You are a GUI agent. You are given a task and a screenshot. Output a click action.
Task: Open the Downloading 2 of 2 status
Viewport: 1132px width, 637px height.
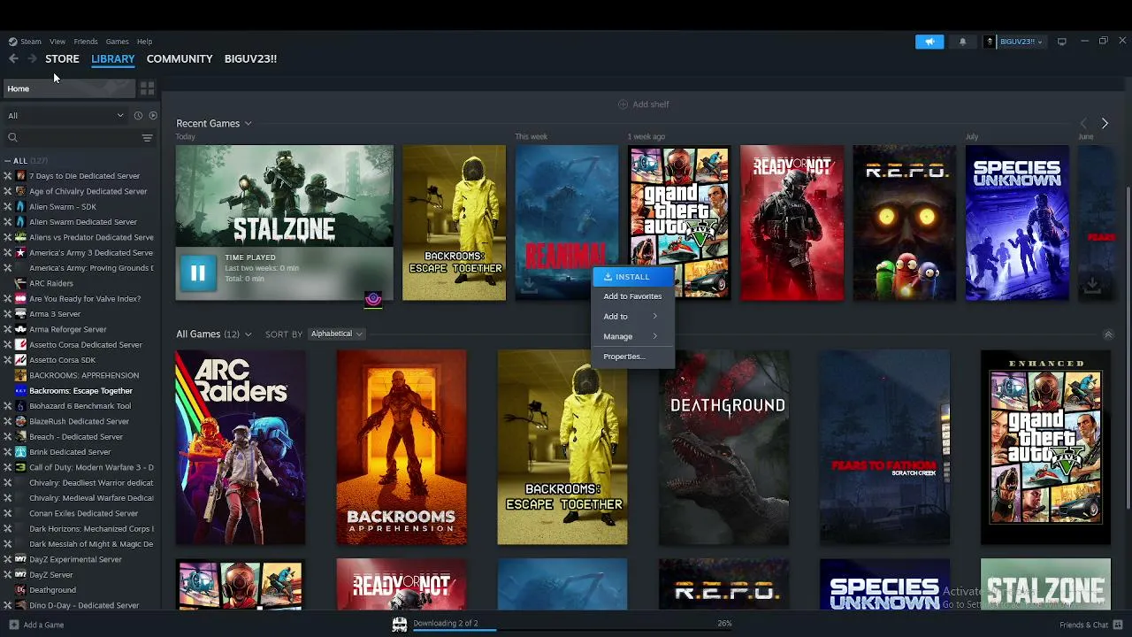[445, 624]
